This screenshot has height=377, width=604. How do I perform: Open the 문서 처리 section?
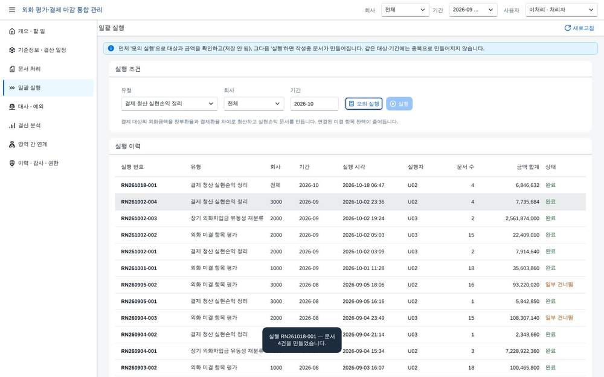[48, 69]
